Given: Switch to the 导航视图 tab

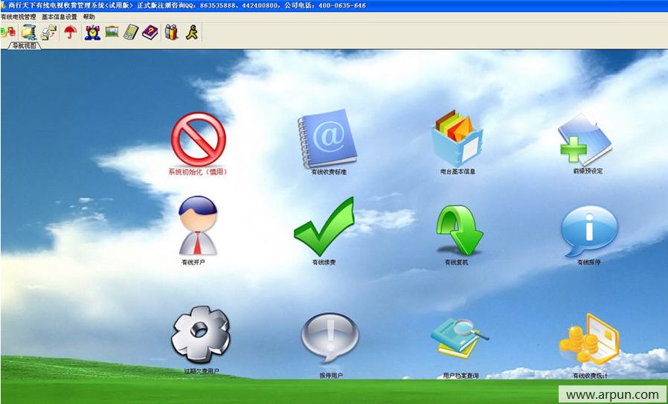Looking at the screenshot, I should point(24,45).
